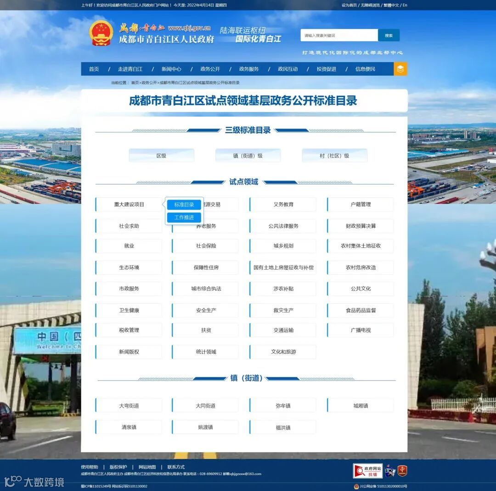Click the 使用帮助 footer link
The width and height of the screenshot is (496, 491).
(x=90, y=467)
